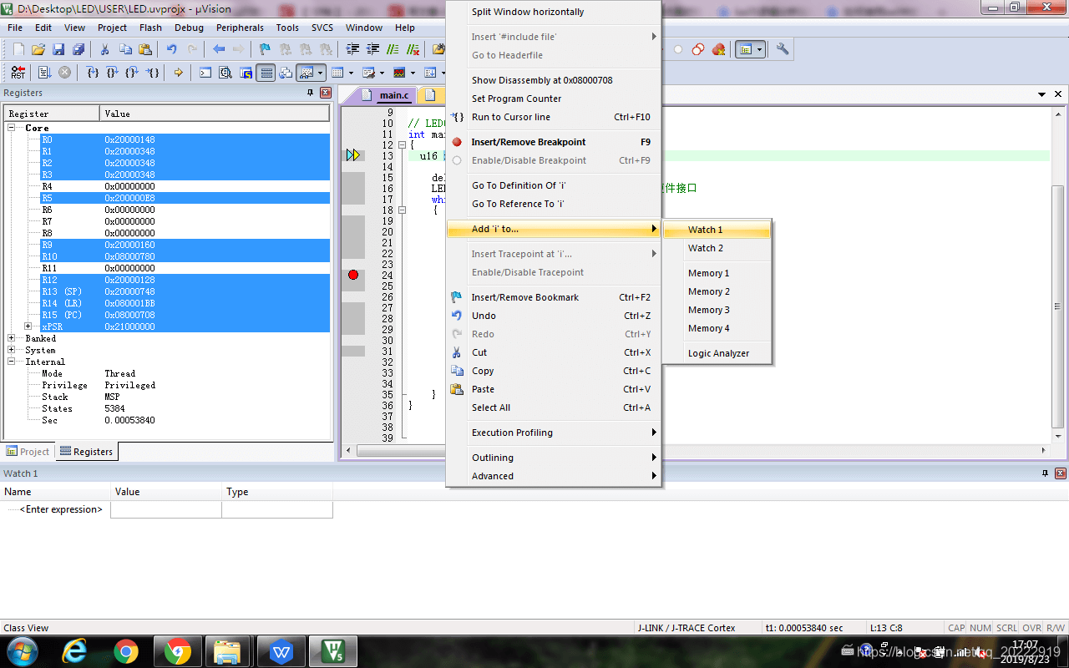Click the Run program icon

tap(45, 73)
